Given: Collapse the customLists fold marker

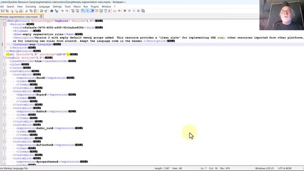Looking at the screenshot, I should pos(5,71).
